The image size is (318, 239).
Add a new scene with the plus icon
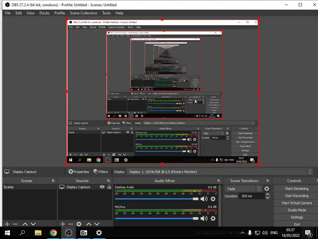(x=7, y=224)
